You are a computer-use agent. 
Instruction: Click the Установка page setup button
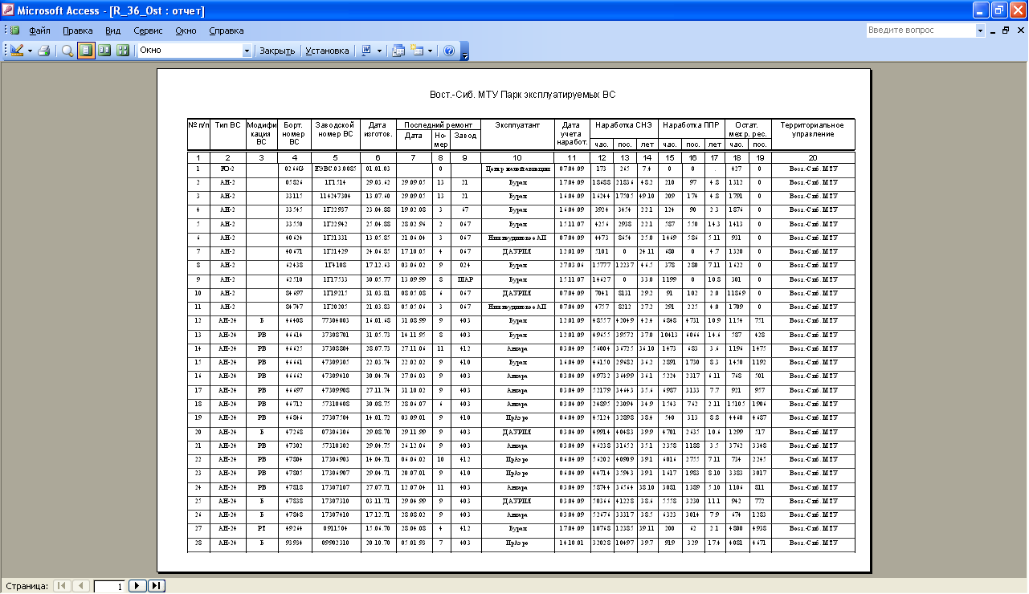coord(327,51)
